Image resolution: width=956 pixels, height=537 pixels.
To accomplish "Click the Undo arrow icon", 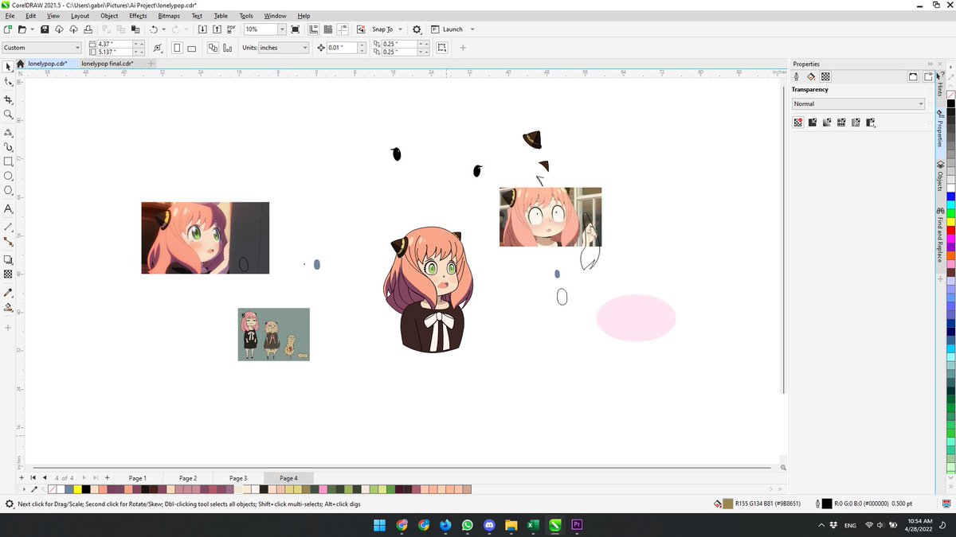I will [x=154, y=29].
